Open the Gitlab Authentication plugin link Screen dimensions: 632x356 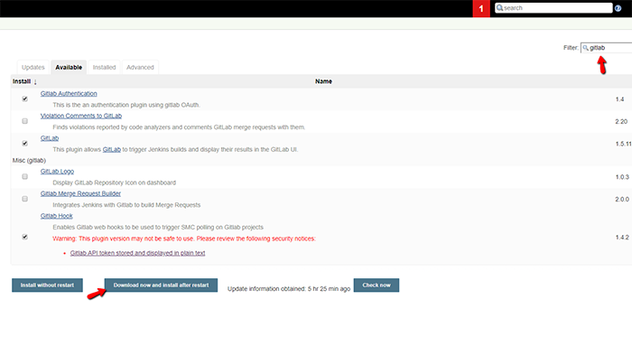click(x=69, y=94)
